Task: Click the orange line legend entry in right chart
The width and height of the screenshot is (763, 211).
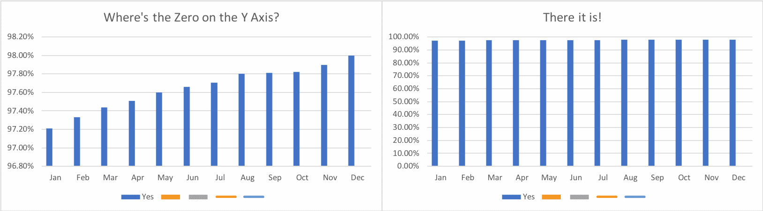Action: pyautogui.click(x=607, y=197)
